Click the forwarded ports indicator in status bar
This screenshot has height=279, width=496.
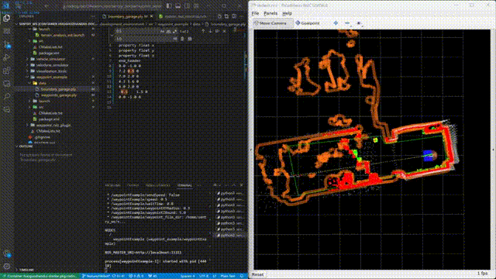[x=153, y=276]
